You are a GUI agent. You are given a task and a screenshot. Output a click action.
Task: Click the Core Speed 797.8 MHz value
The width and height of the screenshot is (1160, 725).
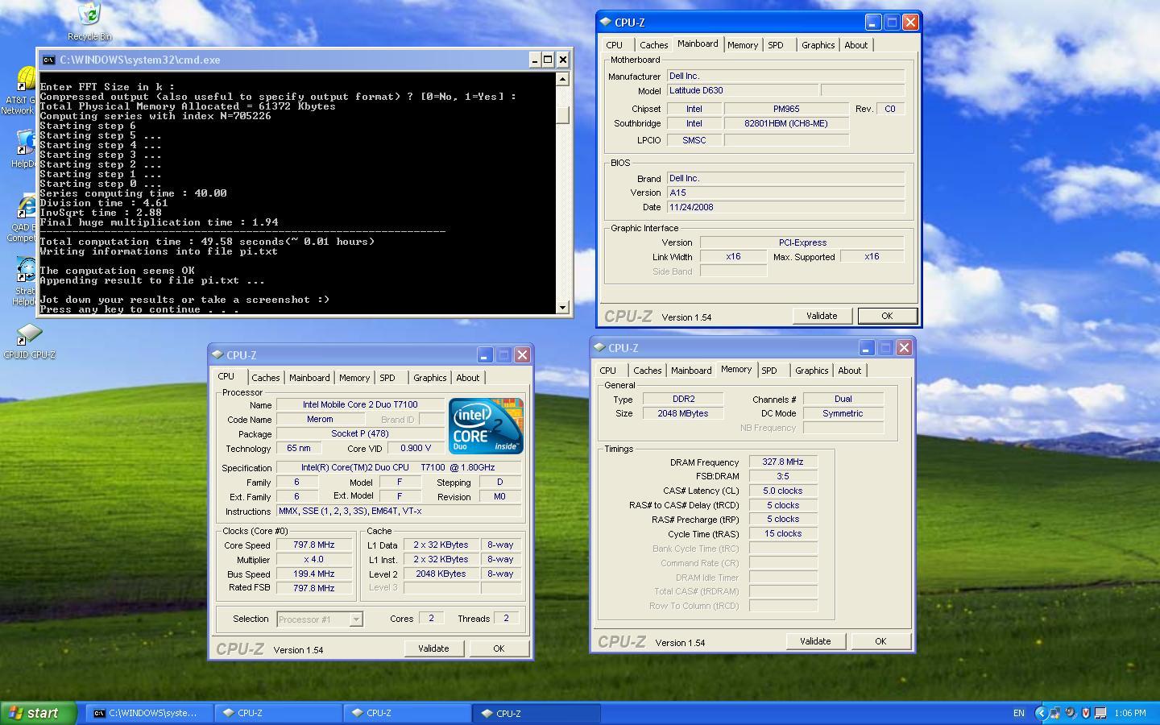pyautogui.click(x=313, y=545)
